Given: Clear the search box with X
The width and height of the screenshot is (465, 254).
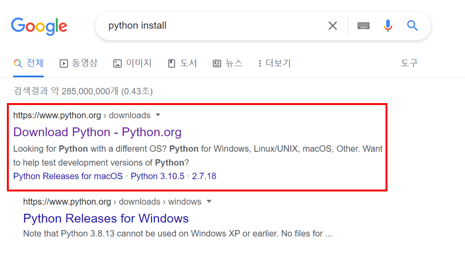Looking at the screenshot, I should pyautogui.click(x=332, y=26).
